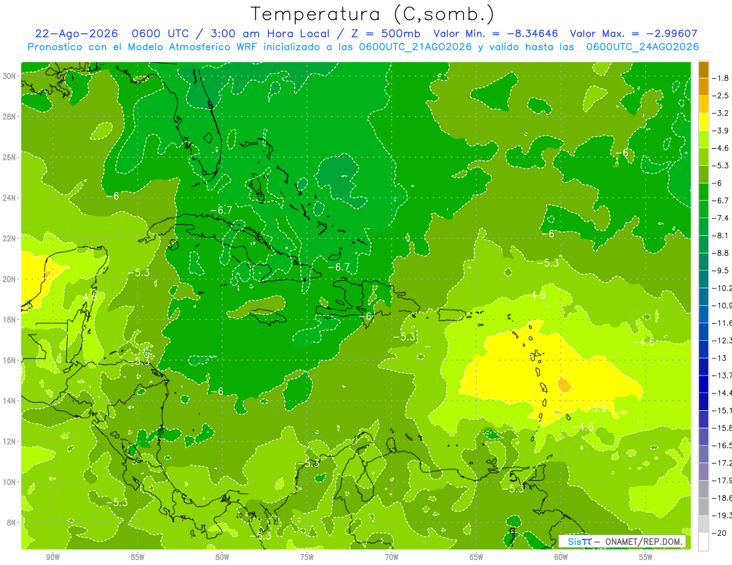Pick the orange swatch between -1.8 and -2.5
The height and width of the screenshot is (565, 732).
[703, 87]
